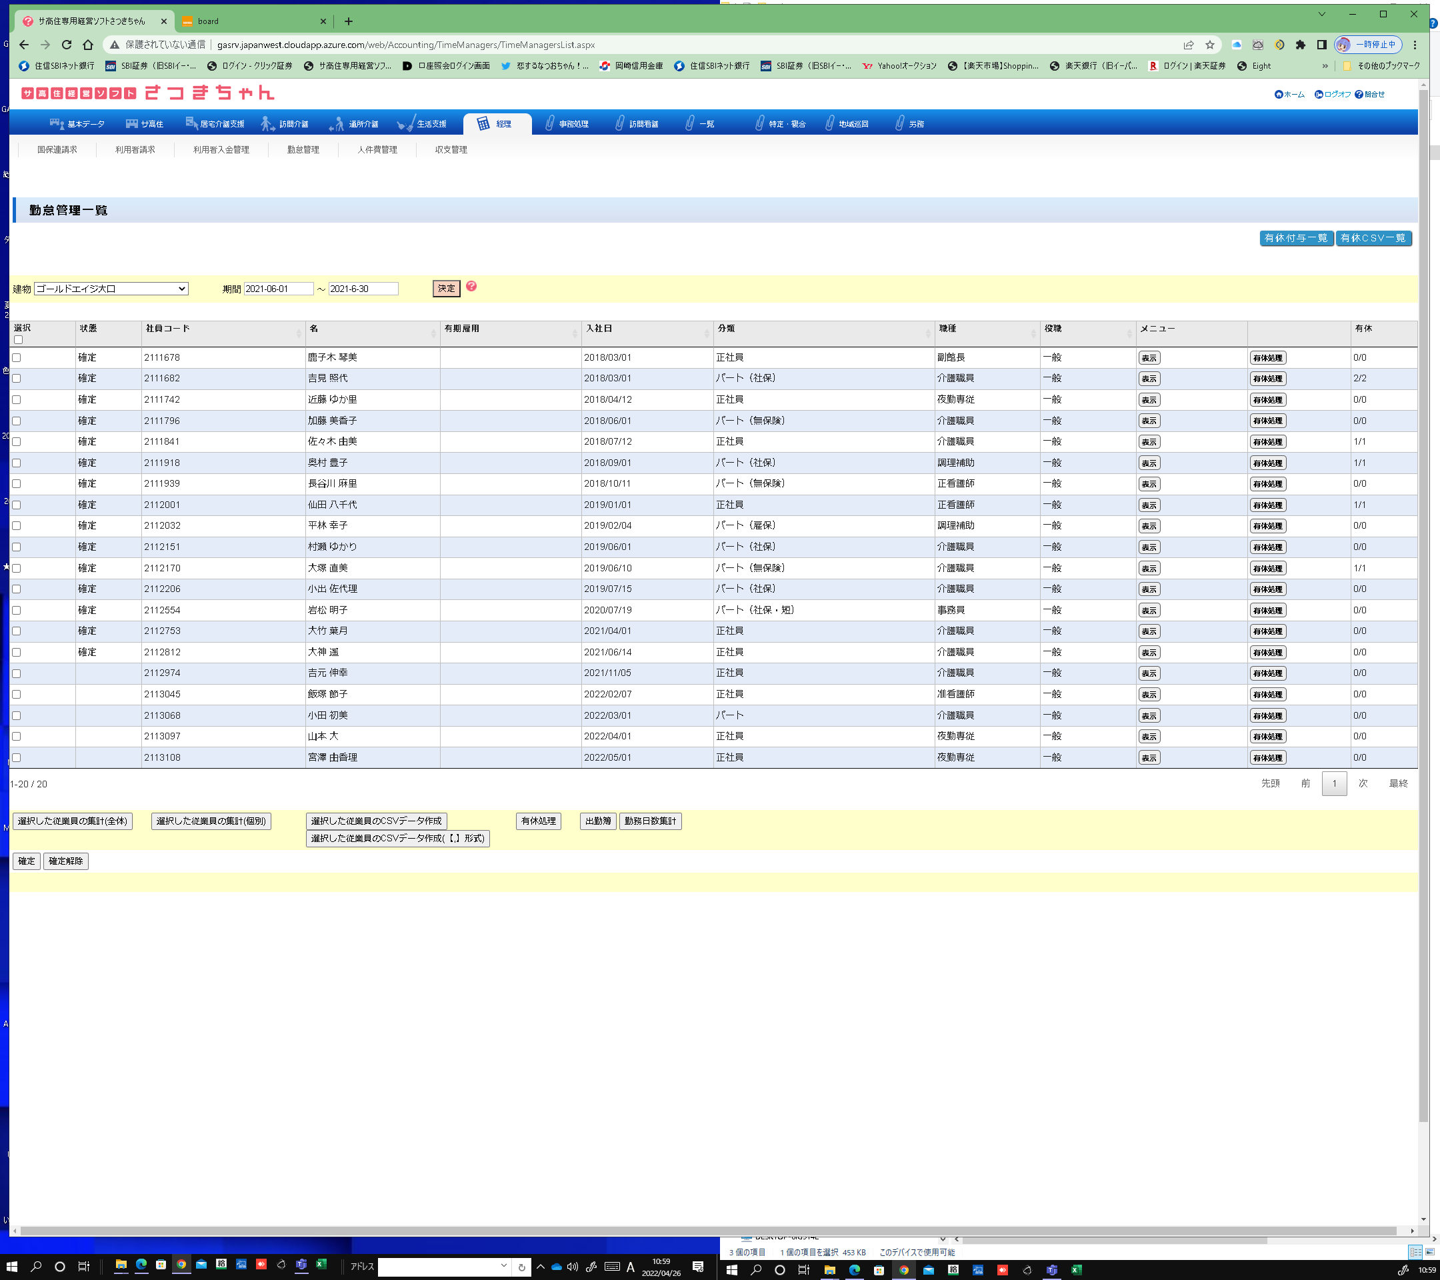1440x1280 pixels.
Task: Open the 建物 building dropdown
Action: click(111, 289)
